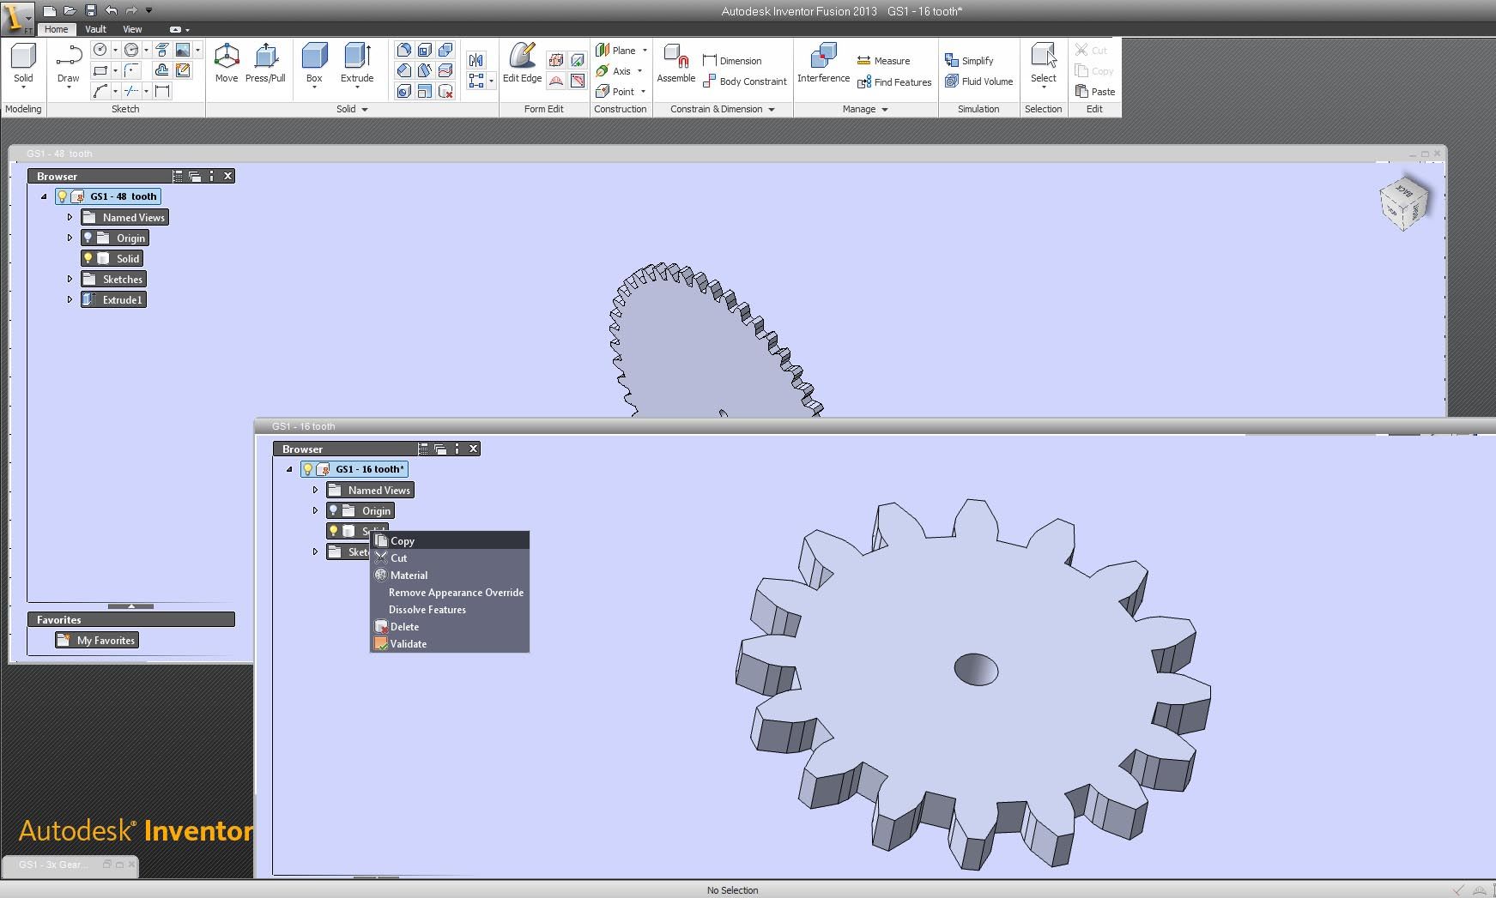Click the Assemble button
The image size is (1496, 898).
point(675,64)
